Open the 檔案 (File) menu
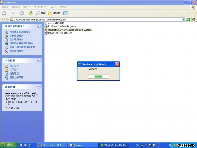 click(x=6, y=7)
